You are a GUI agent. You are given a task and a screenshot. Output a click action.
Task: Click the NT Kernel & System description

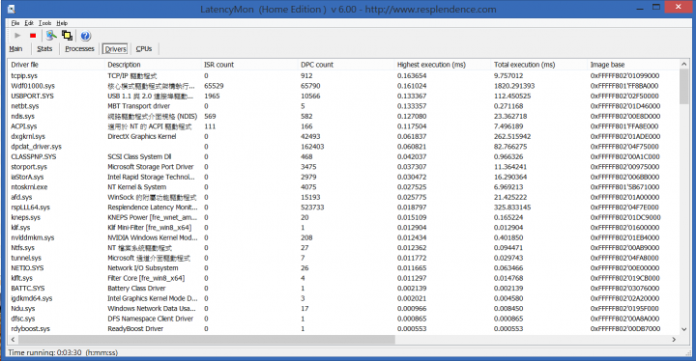pos(136,187)
